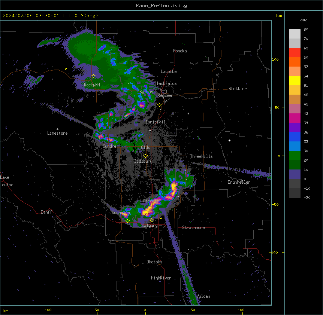Select the -10 dBZ dark gray swatch

pyautogui.click(x=295, y=193)
